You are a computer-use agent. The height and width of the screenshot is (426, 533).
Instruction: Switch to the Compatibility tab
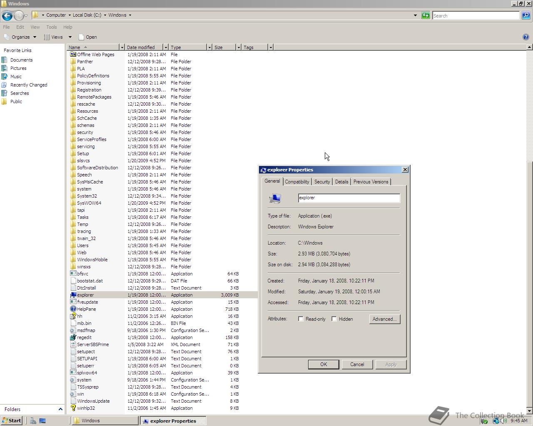tap(297, 182)
